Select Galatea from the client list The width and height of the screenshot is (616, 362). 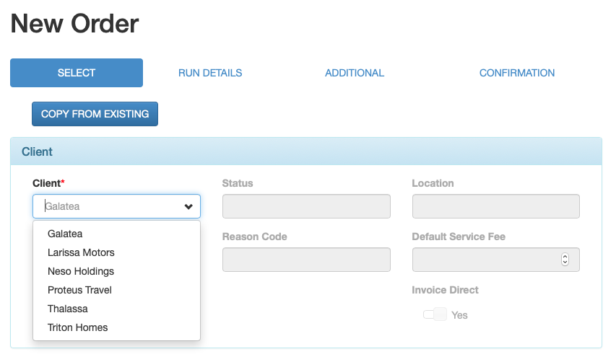[x=65, y=234]
